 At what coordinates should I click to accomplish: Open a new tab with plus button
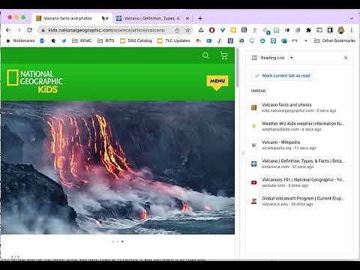tap(200, 18)
